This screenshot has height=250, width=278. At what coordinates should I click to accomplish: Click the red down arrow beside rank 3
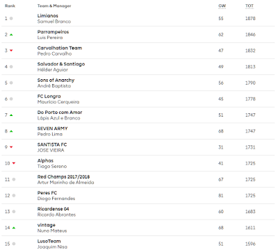(11, 51)
